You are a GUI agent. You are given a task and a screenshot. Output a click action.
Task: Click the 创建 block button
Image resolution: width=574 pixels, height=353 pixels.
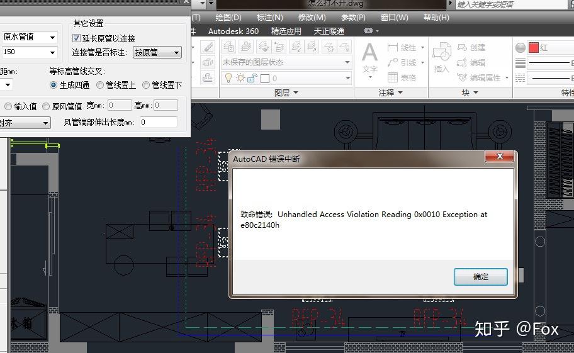(x=471, y=48)
